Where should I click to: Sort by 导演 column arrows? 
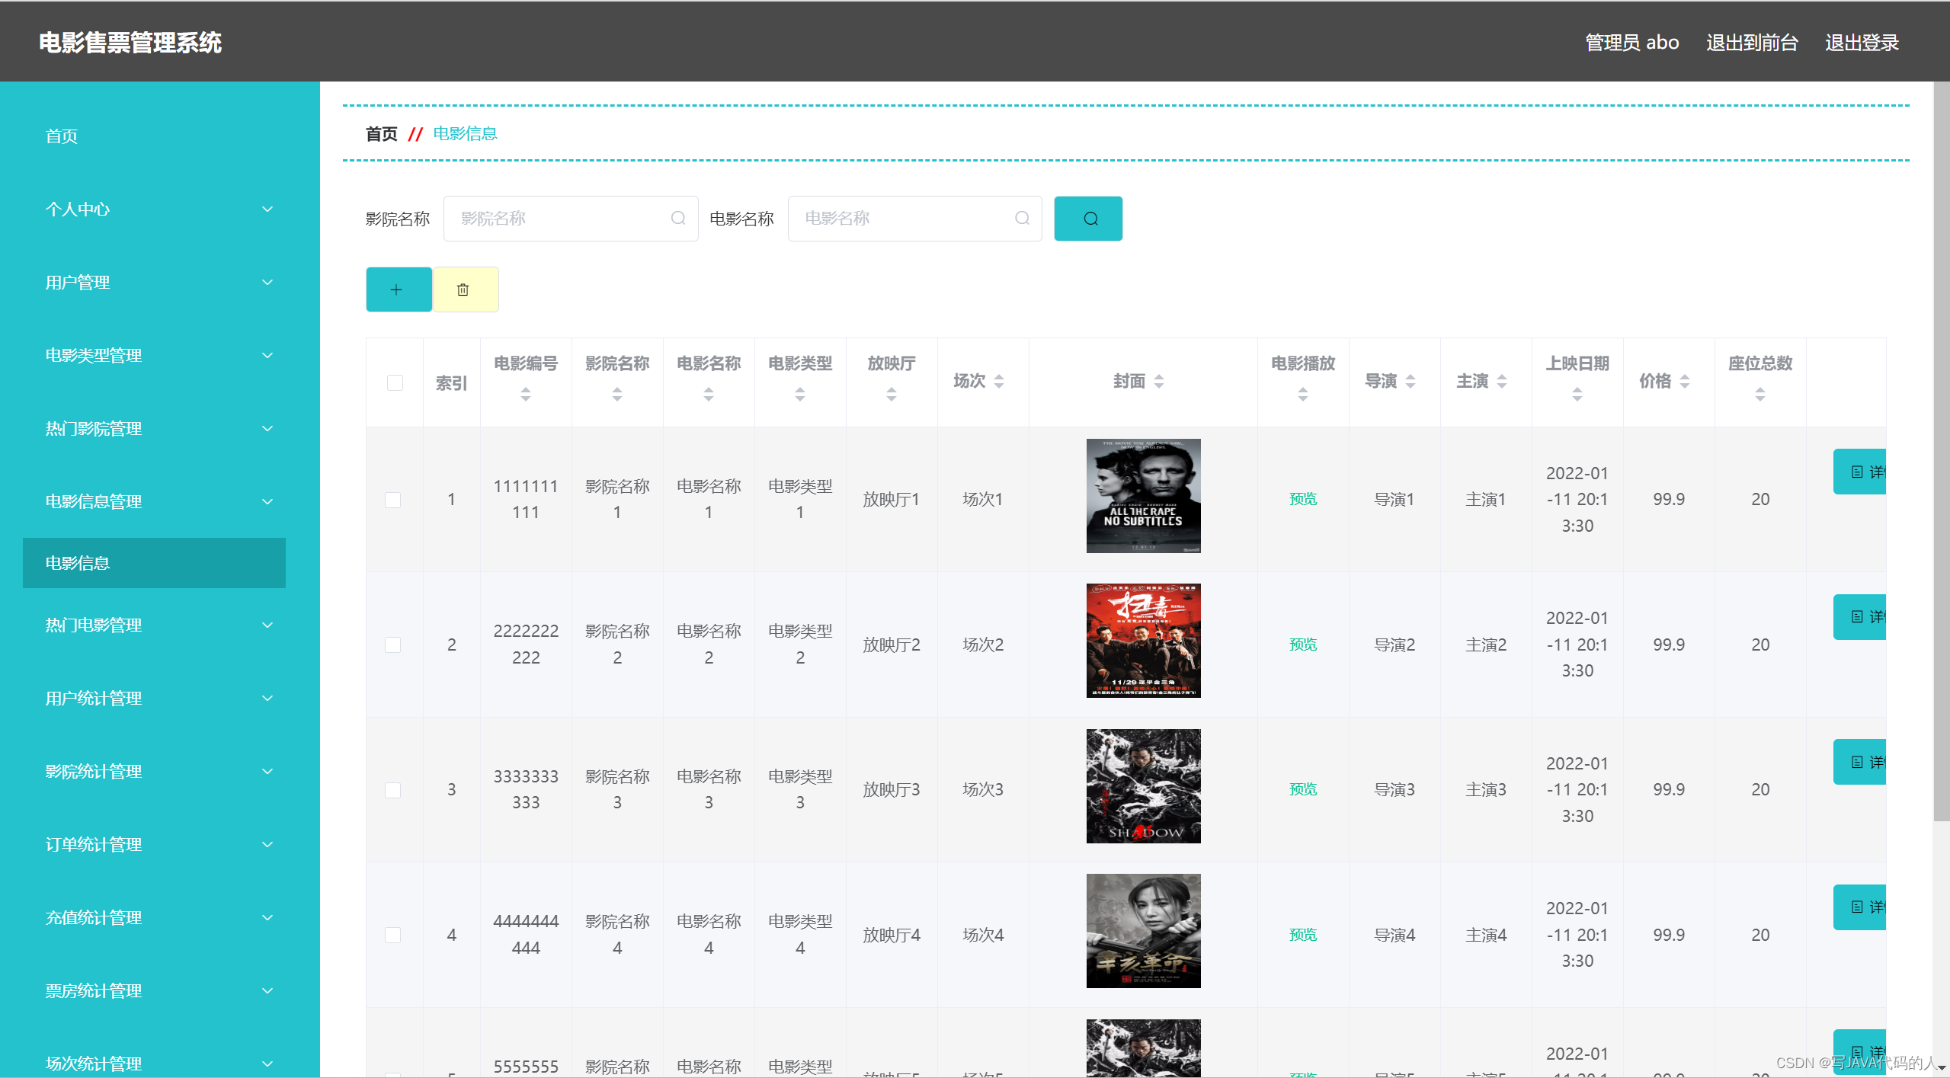click(1410, 381)
